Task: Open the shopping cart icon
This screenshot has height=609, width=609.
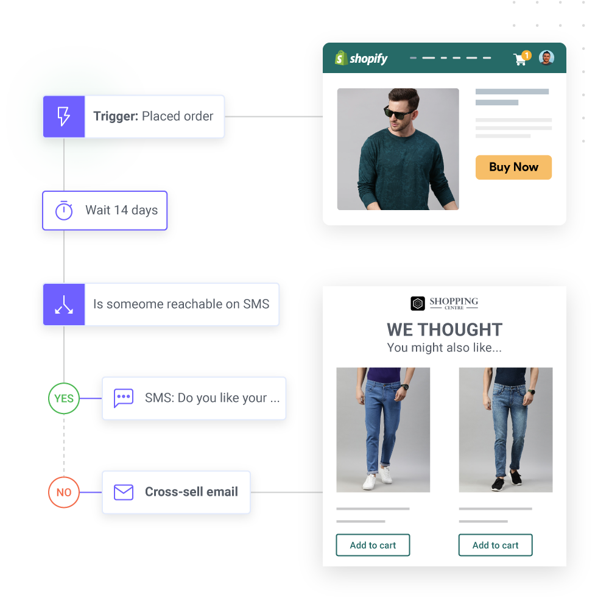Action: (521, 58)
